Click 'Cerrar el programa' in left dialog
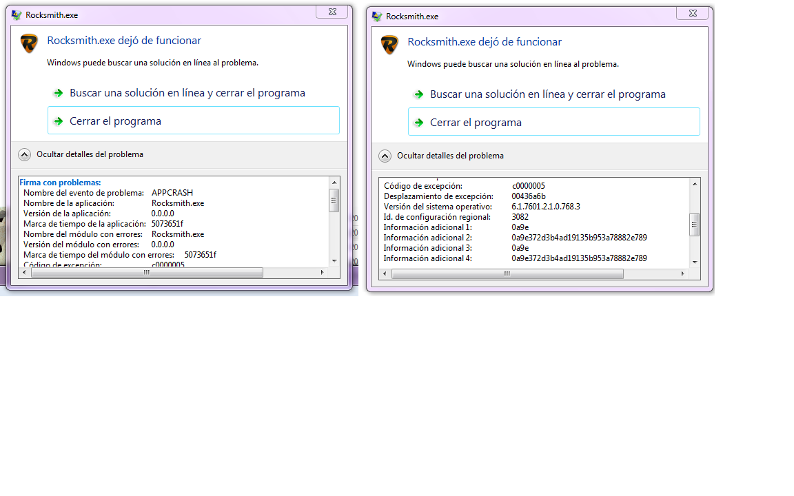 pos(194,121)
